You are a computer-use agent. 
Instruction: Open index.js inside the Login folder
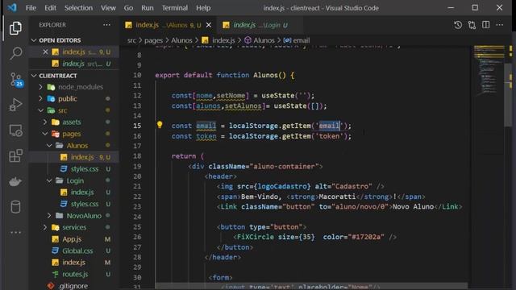click(74, 193)
